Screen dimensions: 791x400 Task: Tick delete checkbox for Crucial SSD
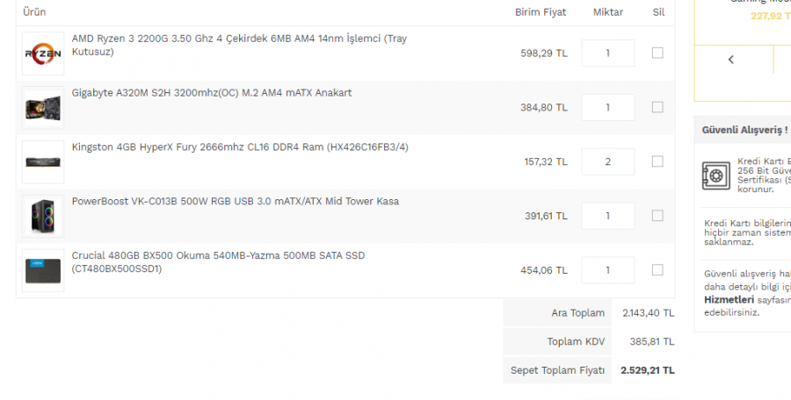click(x=657, y=270)
